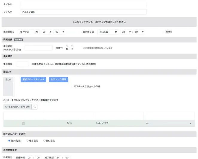Click the channel search magnifier icon
Viewport: 198px width, 159px height.
click(x=34, y=106)
